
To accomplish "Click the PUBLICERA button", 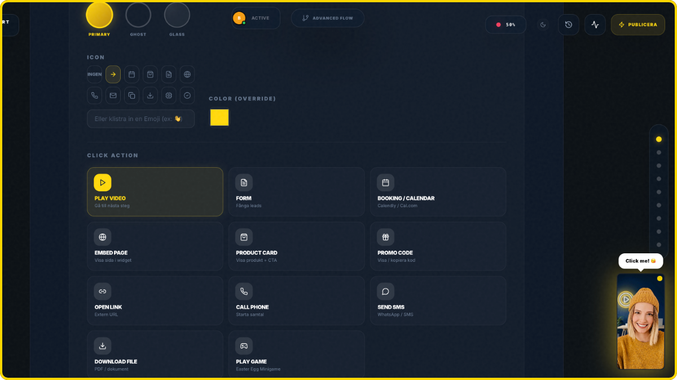I will (x=638, y=24).
